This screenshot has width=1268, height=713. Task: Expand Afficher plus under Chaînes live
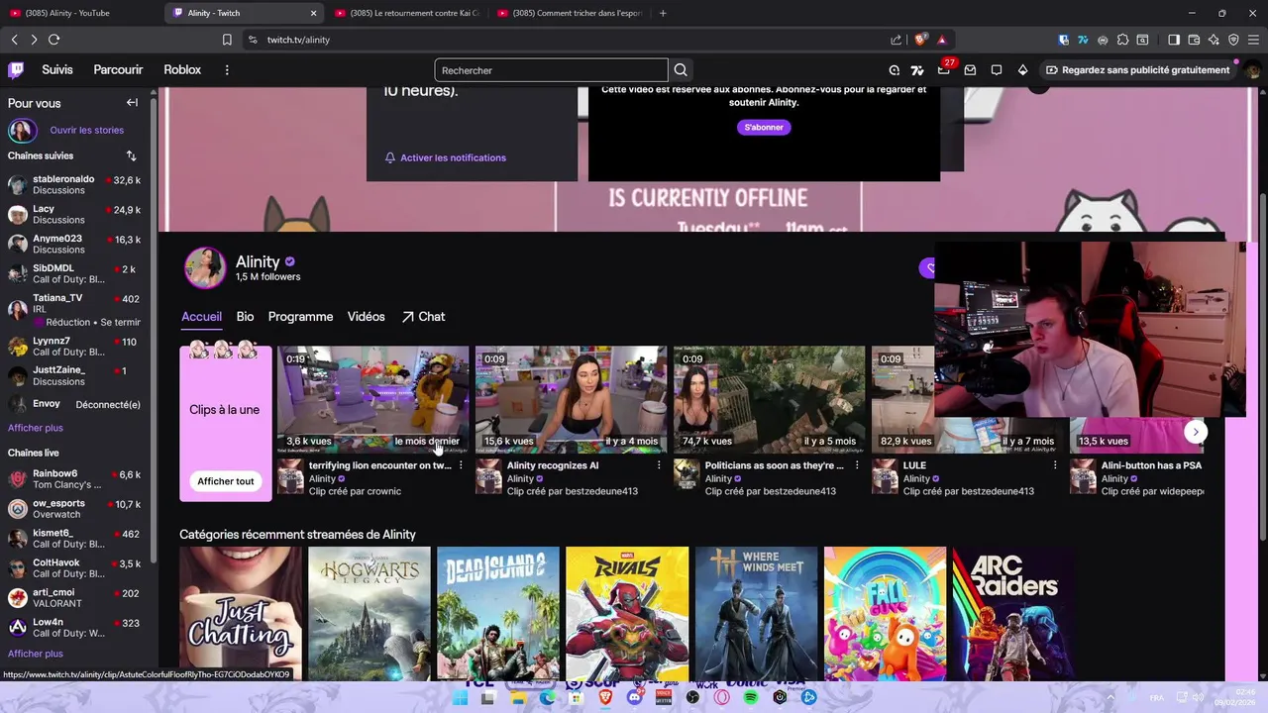click(x=36, y=654)
